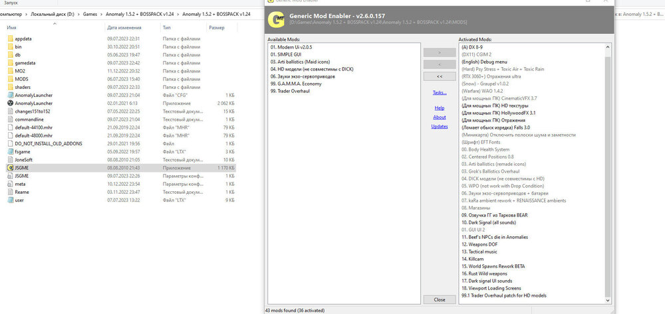Select 10. Dark Signal (all sounds)
Image resolution: width=665 pixels, height=314 pixels.
point(488,222)
